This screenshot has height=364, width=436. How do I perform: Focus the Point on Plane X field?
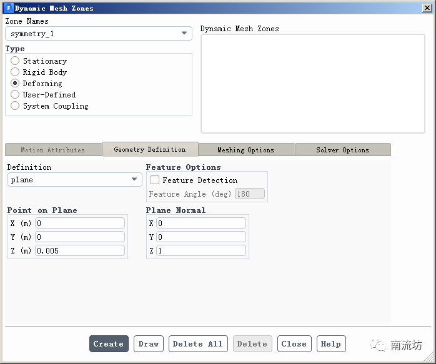pyautogui.click(x=80, y=224)
